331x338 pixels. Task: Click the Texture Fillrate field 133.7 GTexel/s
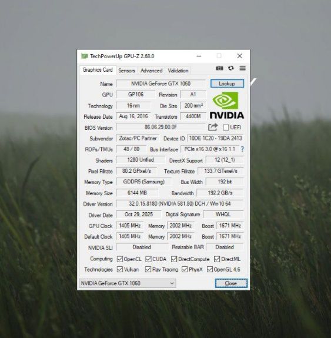(x=221, y=171)
